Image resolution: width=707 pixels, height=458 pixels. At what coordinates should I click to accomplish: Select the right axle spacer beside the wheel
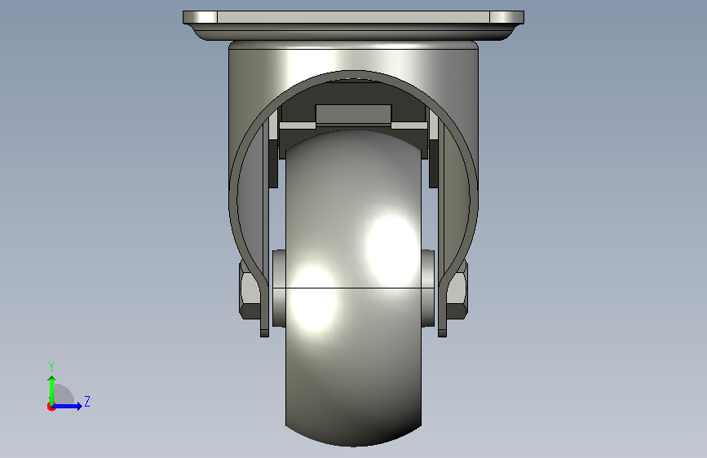428,288
